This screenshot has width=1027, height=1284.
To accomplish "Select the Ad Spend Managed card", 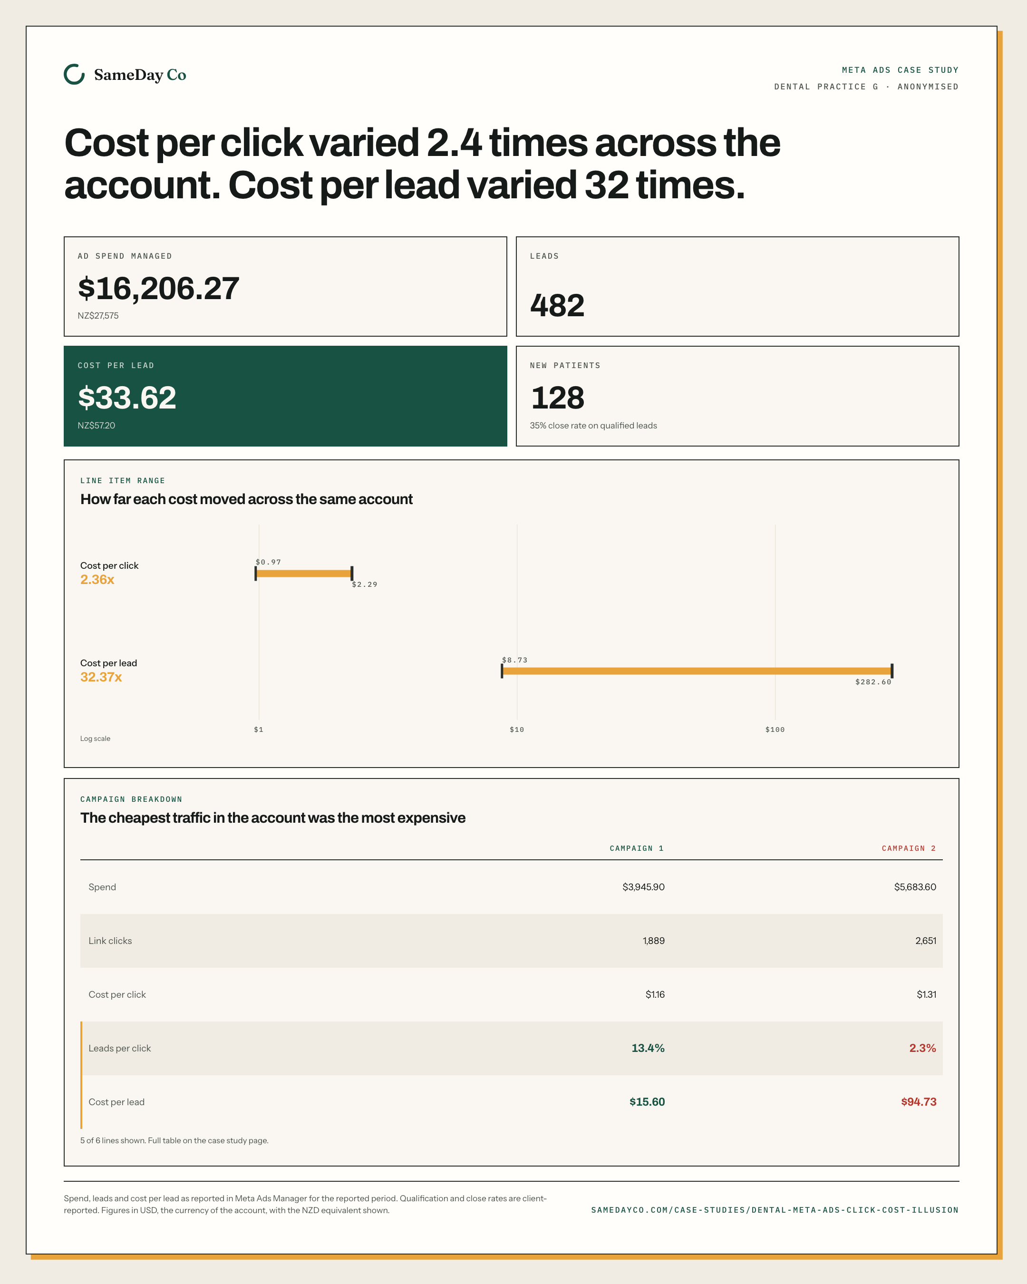I will point(285,286).
